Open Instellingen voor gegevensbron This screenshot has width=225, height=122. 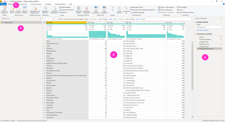point(35,10)
